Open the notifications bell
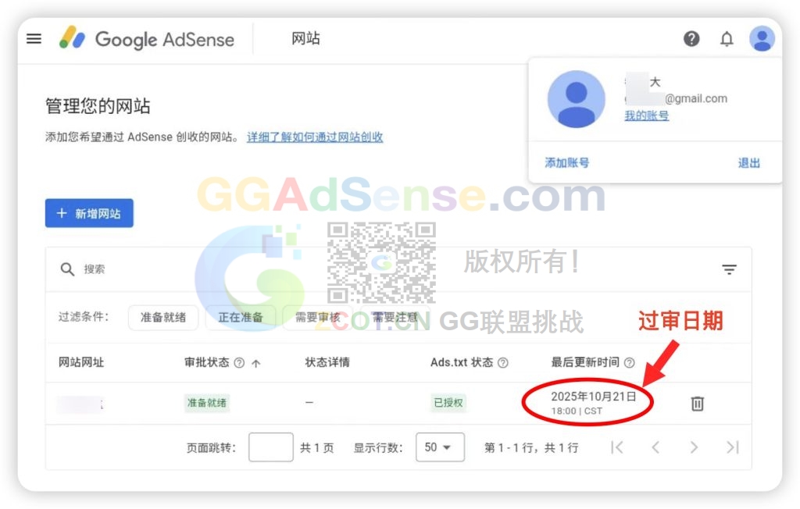The image size is (800, 509). point(727,37)
